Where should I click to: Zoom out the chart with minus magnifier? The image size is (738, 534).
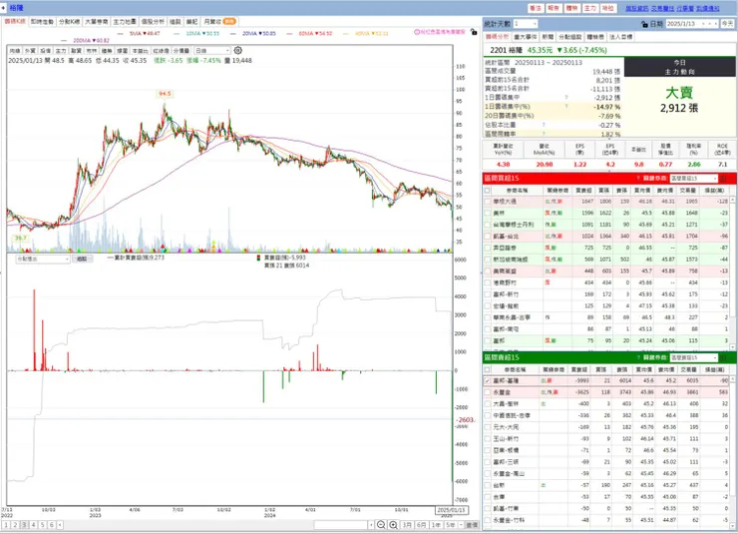point(381,525)
